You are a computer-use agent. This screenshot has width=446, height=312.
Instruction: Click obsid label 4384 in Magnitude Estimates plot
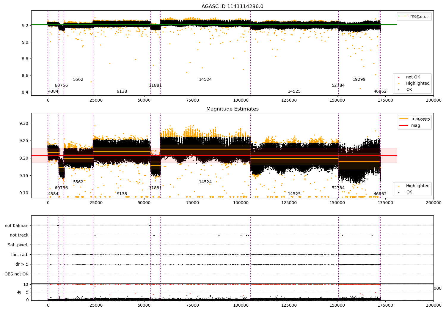tap(53, 194)
